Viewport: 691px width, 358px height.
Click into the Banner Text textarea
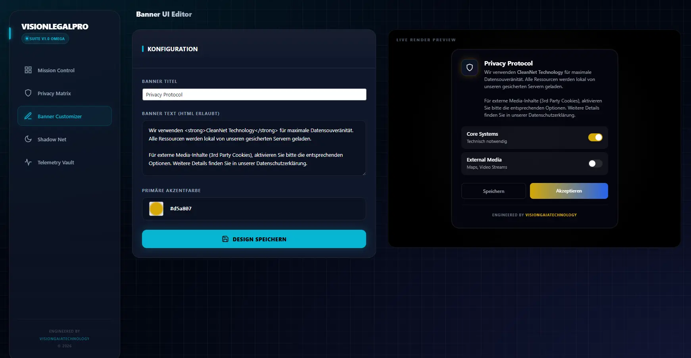[x=254, y=148]
